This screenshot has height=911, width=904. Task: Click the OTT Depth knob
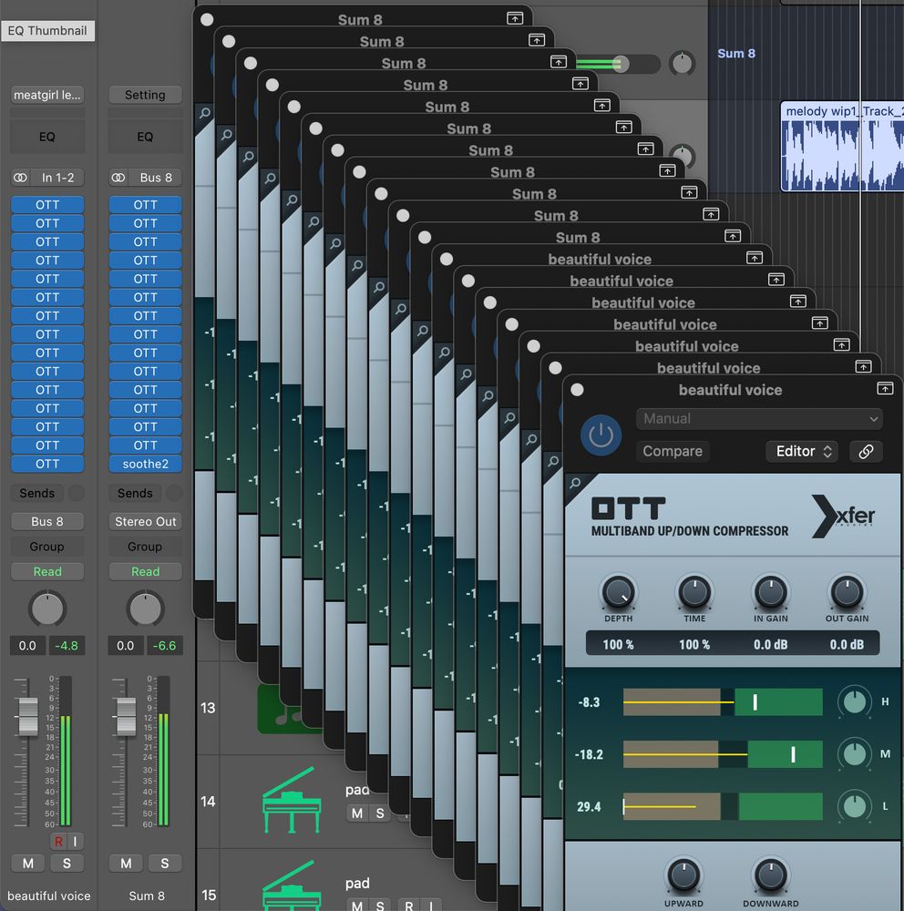[618, 593]
